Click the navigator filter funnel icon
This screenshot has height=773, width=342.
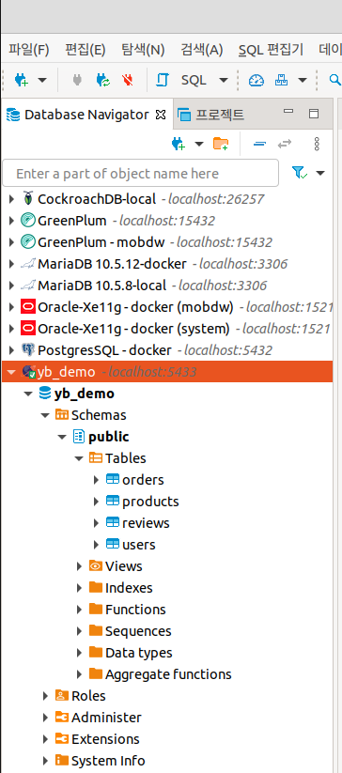(x=299, y=173)
